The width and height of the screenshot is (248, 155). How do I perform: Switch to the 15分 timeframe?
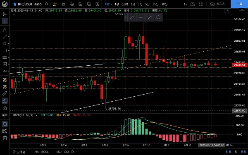(x=155, y=4)
